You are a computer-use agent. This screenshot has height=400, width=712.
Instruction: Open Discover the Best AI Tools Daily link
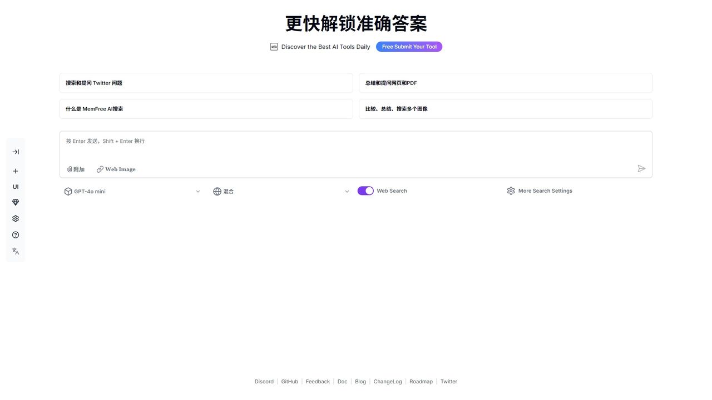click(325, 47)
